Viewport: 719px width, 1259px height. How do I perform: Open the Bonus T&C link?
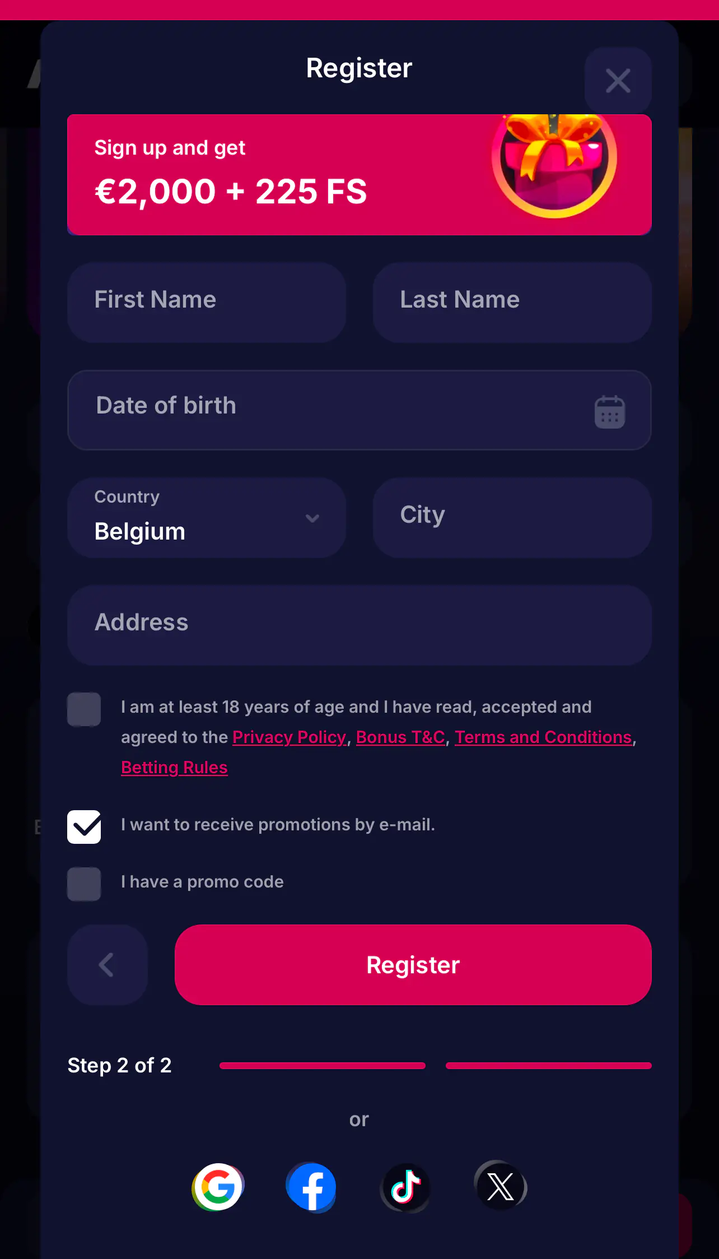coord(401,737)
